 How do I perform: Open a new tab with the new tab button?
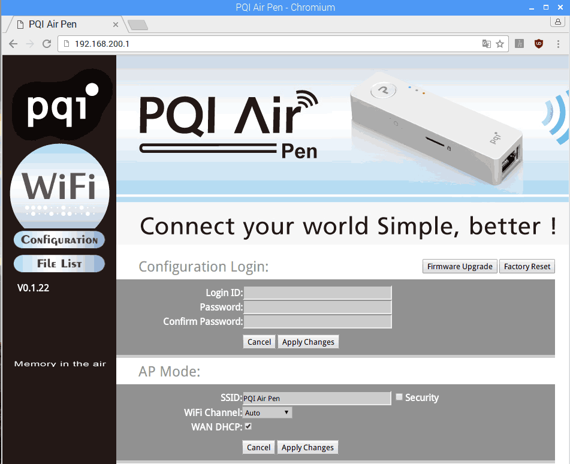138,25
